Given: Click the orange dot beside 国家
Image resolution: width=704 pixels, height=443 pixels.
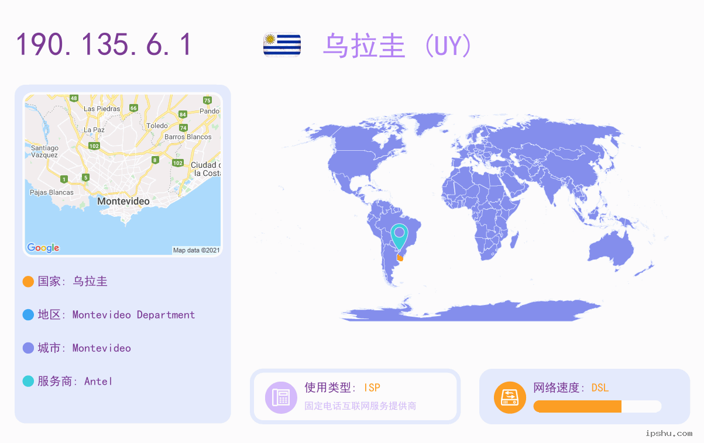Looking at the screenshot, I should click(28, 282).
